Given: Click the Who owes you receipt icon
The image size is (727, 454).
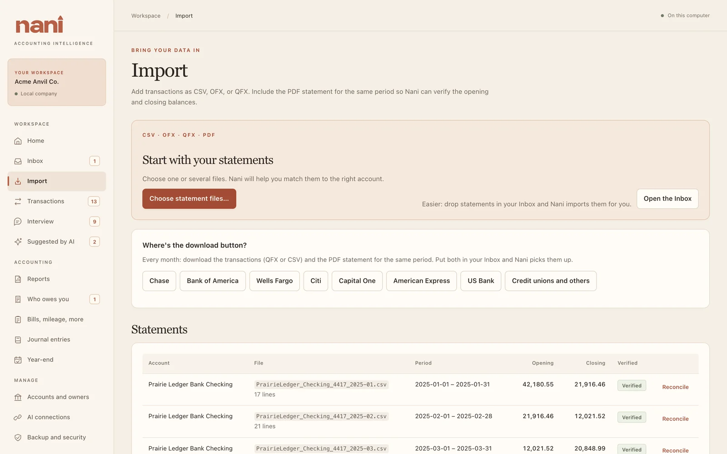Looking at the screenshot, I should coord(18,299).
